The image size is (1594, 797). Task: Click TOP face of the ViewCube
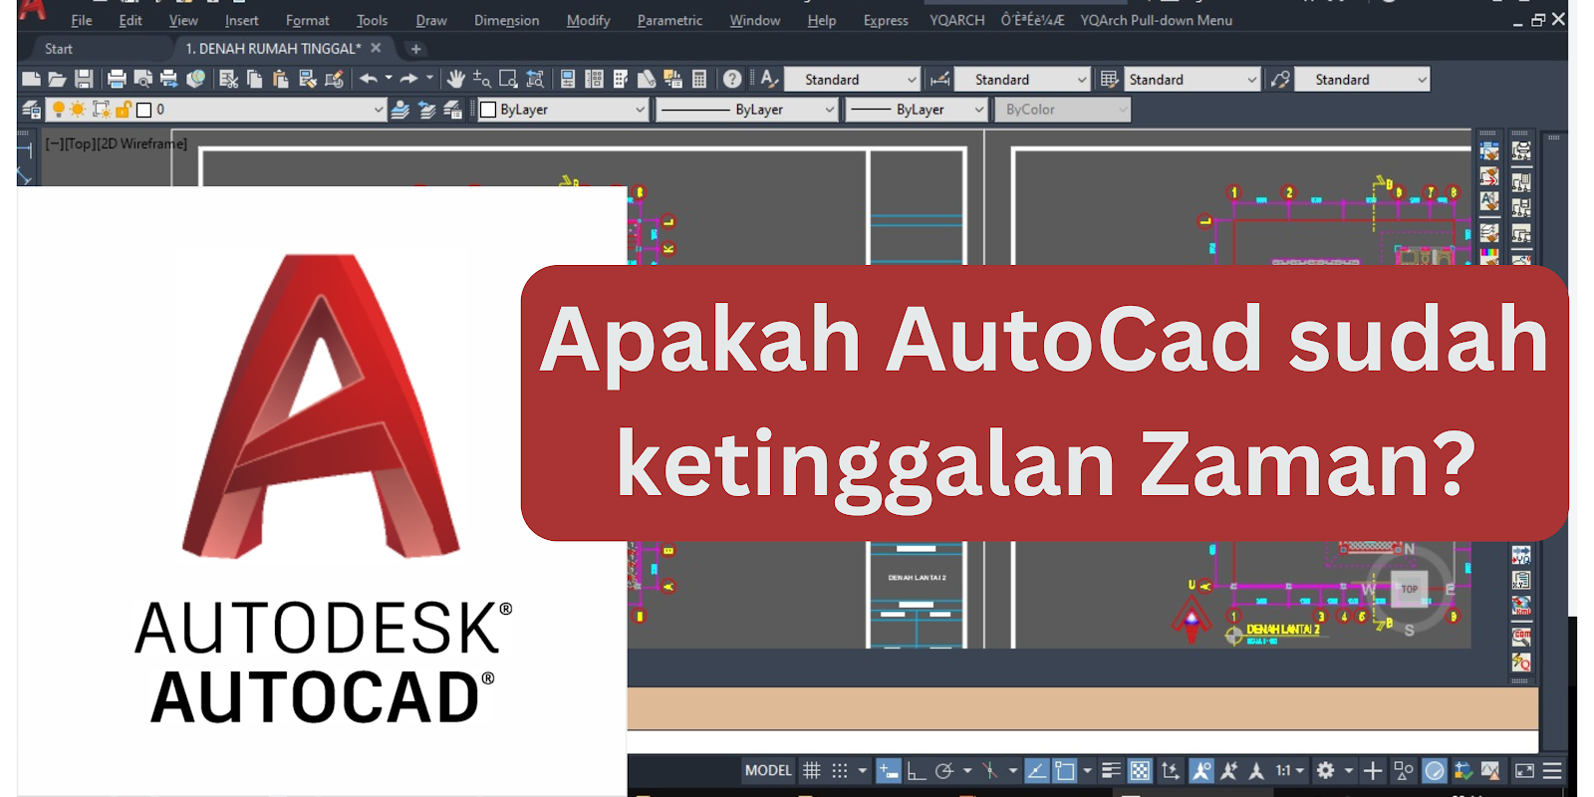(1409, 589)
